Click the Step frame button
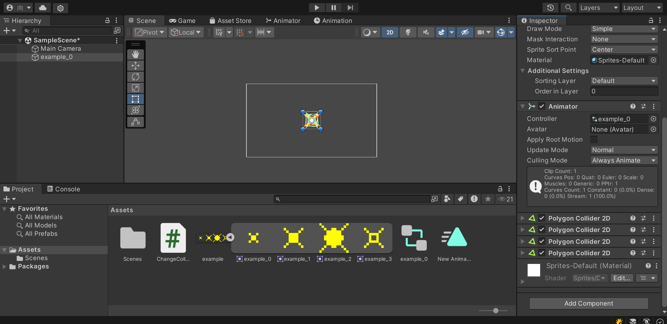667x324 pixels. point(350,8)
